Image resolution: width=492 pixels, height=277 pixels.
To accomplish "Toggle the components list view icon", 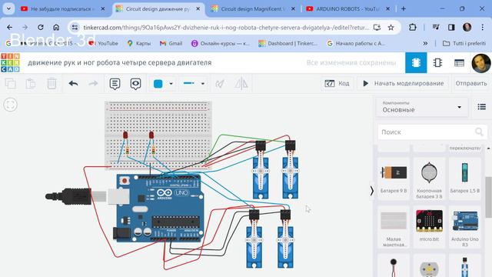I will [x=482, y=107].
